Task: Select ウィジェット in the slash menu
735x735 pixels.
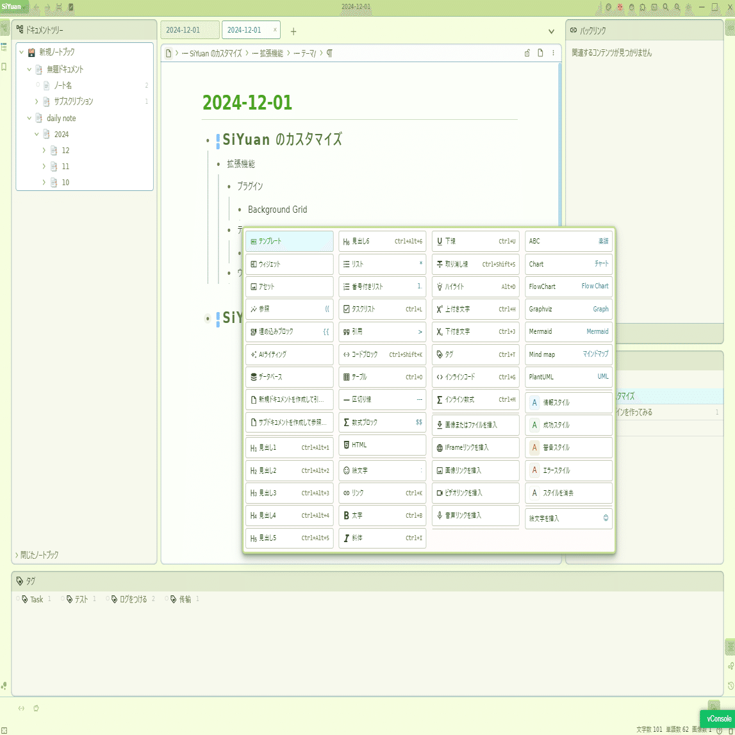Action: tap(289, 264)
